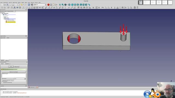Collapse the Analysis tree node
The image size is (175, 98).
[x=4, y=19]
